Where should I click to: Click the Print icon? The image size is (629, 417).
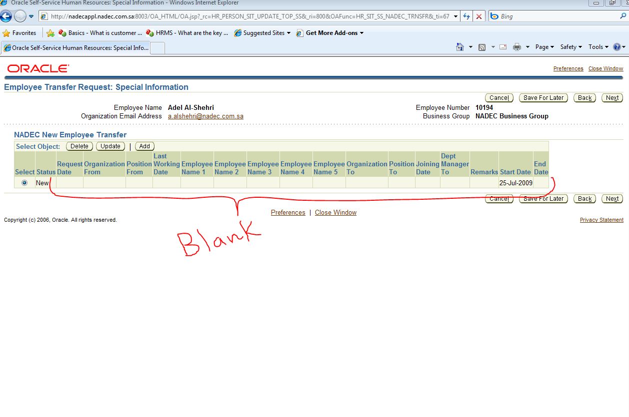coord(517,47)
